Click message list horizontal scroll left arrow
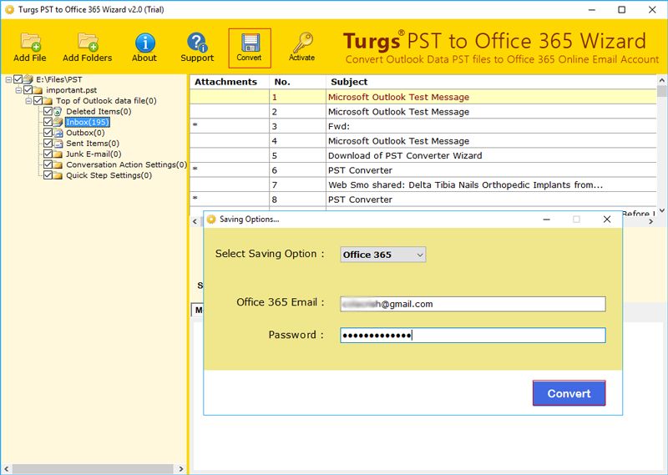 pos(195,221)
